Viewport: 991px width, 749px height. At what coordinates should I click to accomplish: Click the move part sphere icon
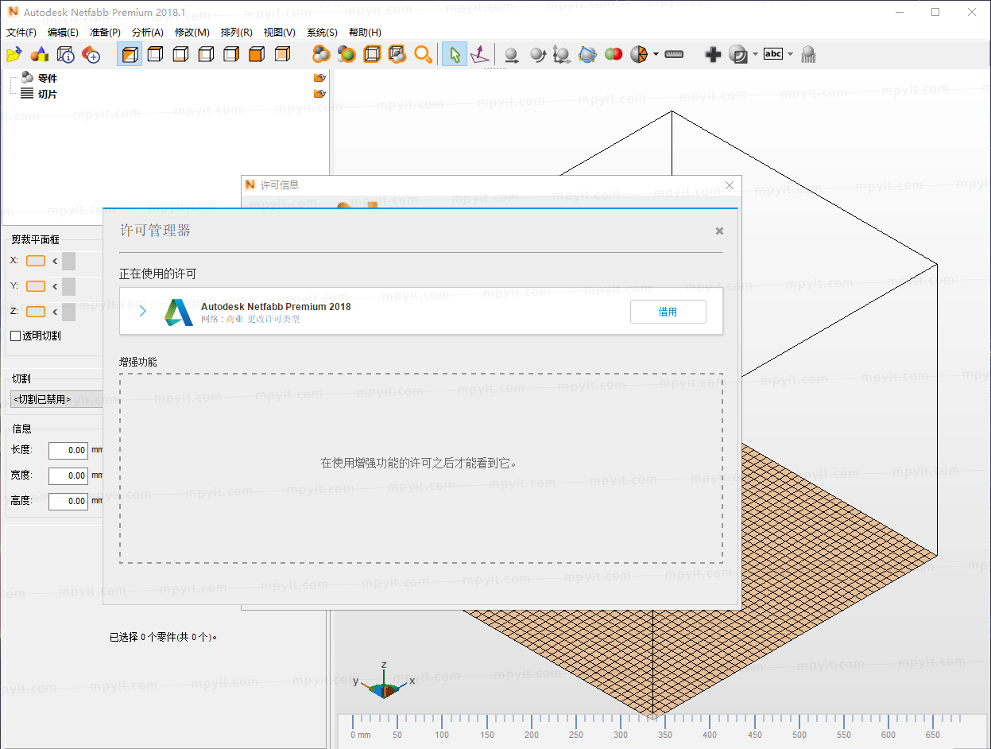[x=512, y=54]
